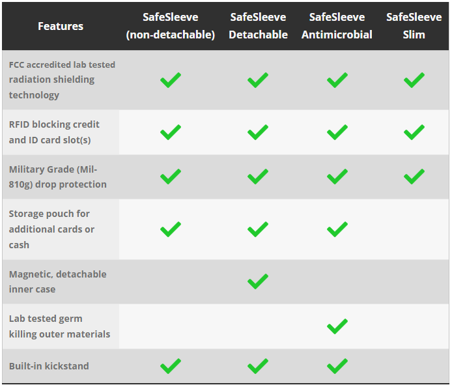This screenshot has height=387, width=452.
Task: Select the SafeSleeve Detachable column header
Action: 258,26
